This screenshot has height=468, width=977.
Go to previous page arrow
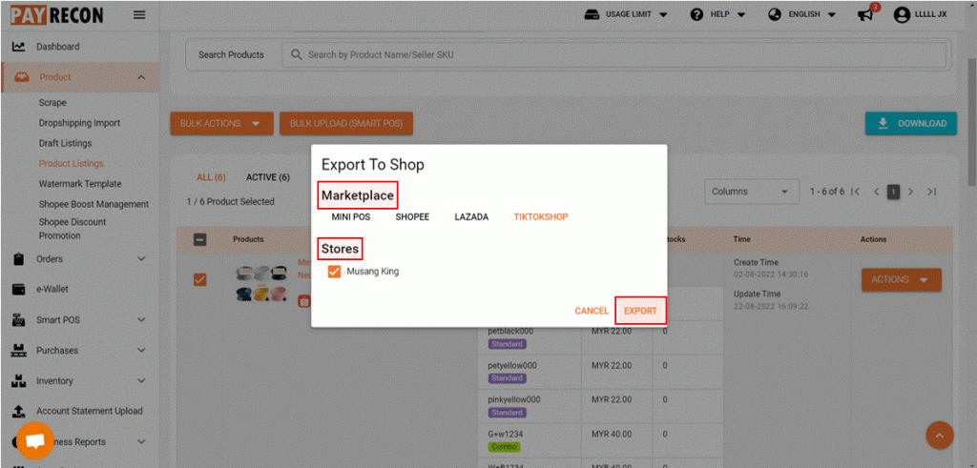[x=876, y=192]
